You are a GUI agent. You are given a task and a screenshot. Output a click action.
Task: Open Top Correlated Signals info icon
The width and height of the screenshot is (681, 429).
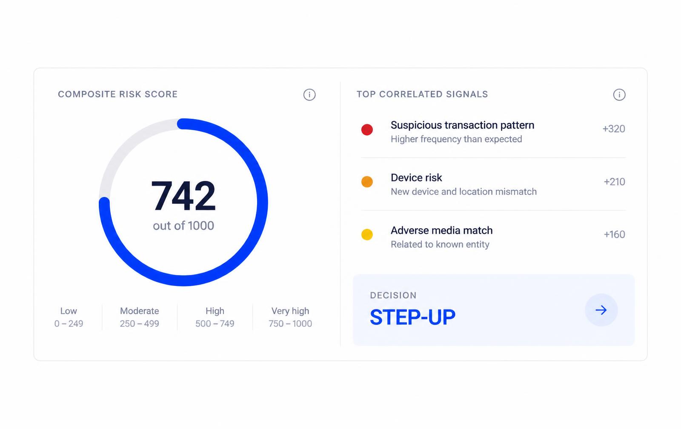(619, 94)
